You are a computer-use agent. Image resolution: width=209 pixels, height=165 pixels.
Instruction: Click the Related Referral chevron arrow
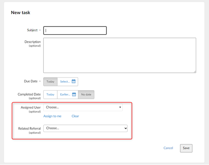[126, 128]
